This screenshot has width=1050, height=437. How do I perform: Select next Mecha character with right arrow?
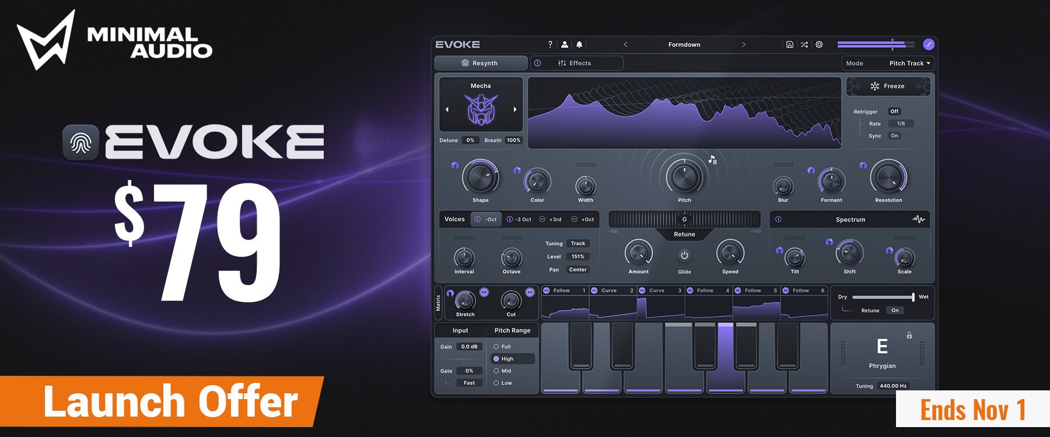tap(515, 110)
